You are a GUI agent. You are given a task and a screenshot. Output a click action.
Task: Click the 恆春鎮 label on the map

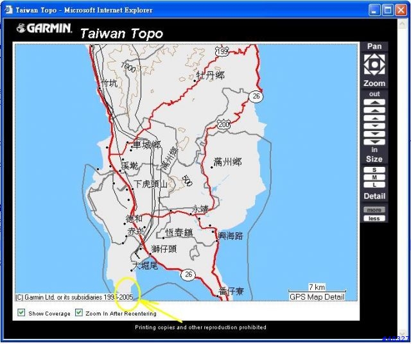pos(179,232)
